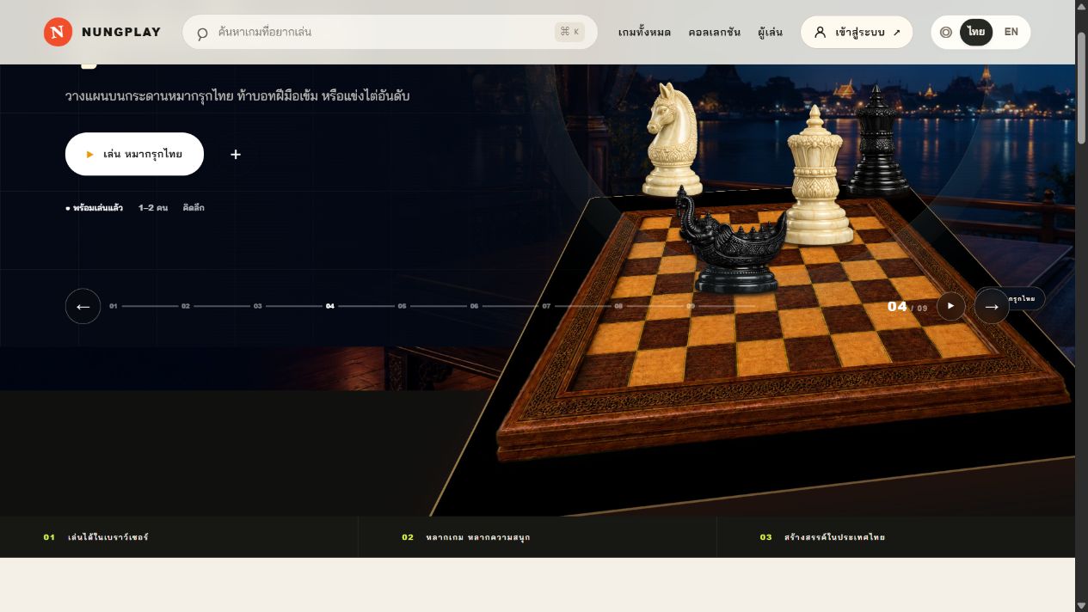This screenshot has height=612, width=1088.
Task: Jump to slide marker 05
Action: [x=402, y=306]
